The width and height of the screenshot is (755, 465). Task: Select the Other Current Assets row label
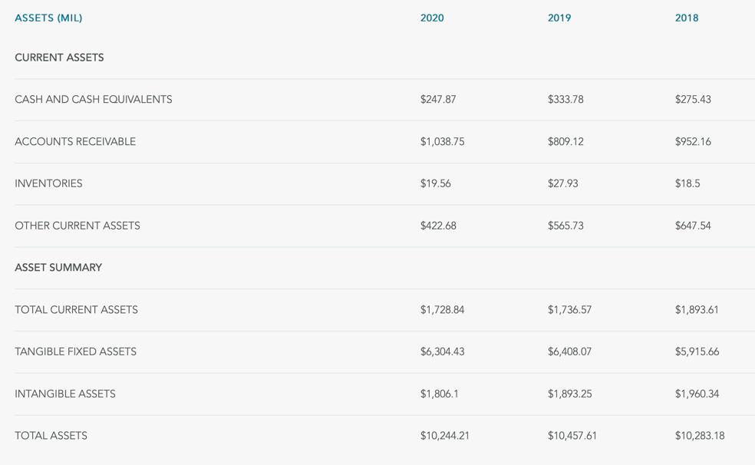(77, 226)
